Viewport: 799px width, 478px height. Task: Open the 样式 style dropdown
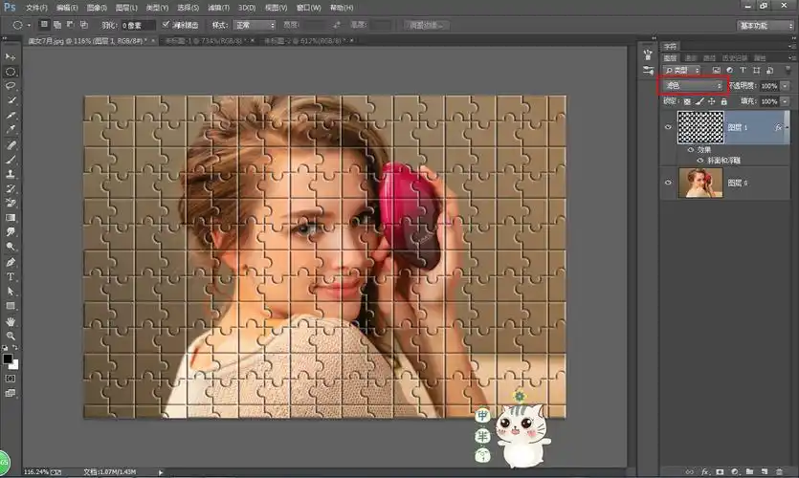point(255,25)
